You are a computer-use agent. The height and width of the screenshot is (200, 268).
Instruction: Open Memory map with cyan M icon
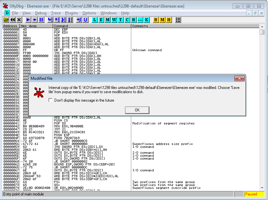107,20
